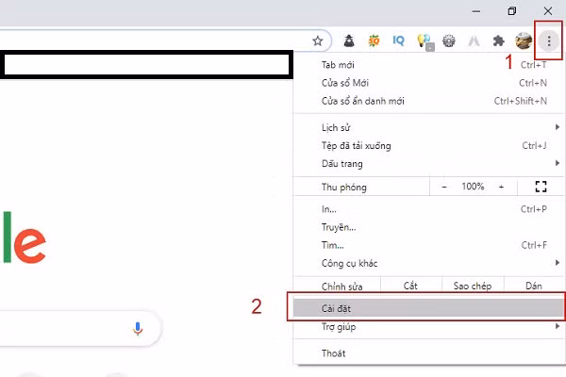566x377 pixels.
Task: Open 'Tệp đã tải xuống'
Action: pyautogui.click(x=428, y=146)
